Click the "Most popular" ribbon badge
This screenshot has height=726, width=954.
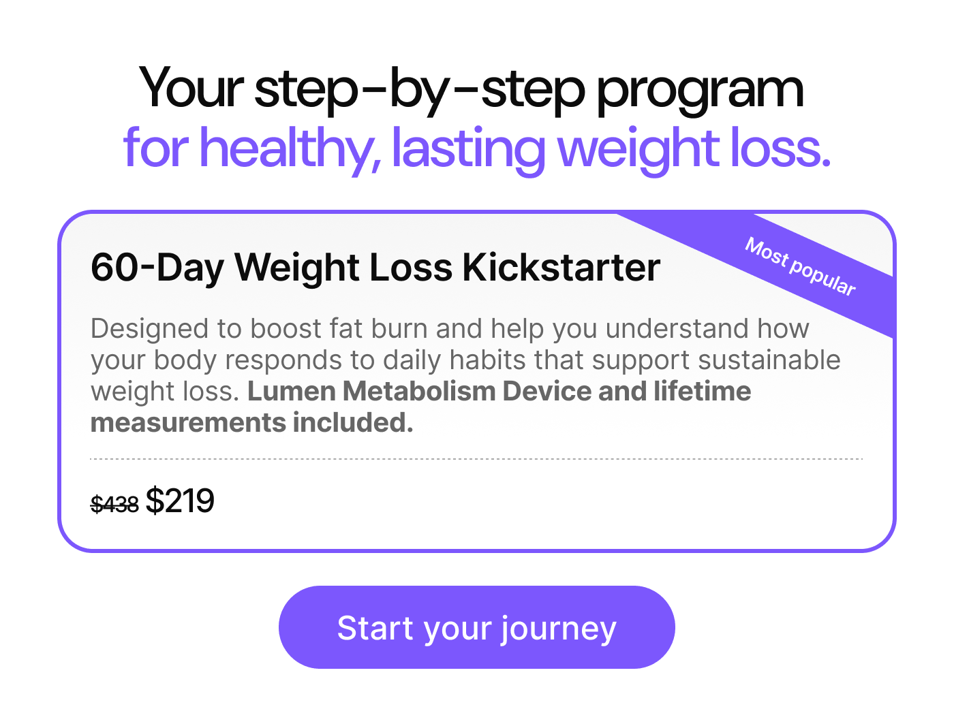[800, 267]
